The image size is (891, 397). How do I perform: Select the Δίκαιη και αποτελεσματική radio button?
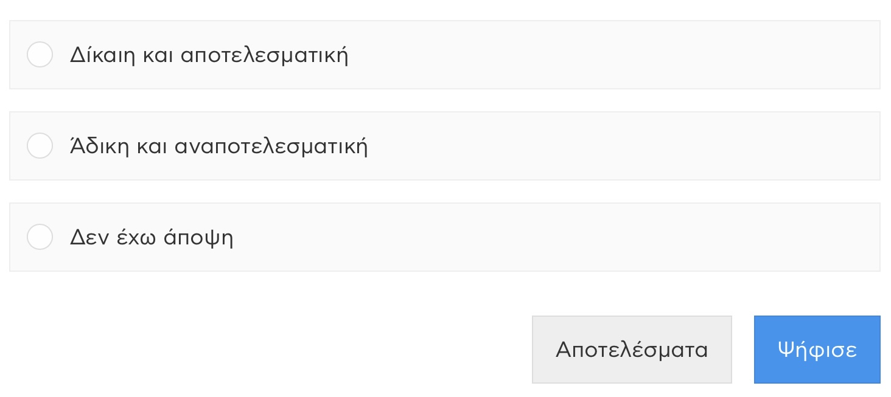coord(40,55)
